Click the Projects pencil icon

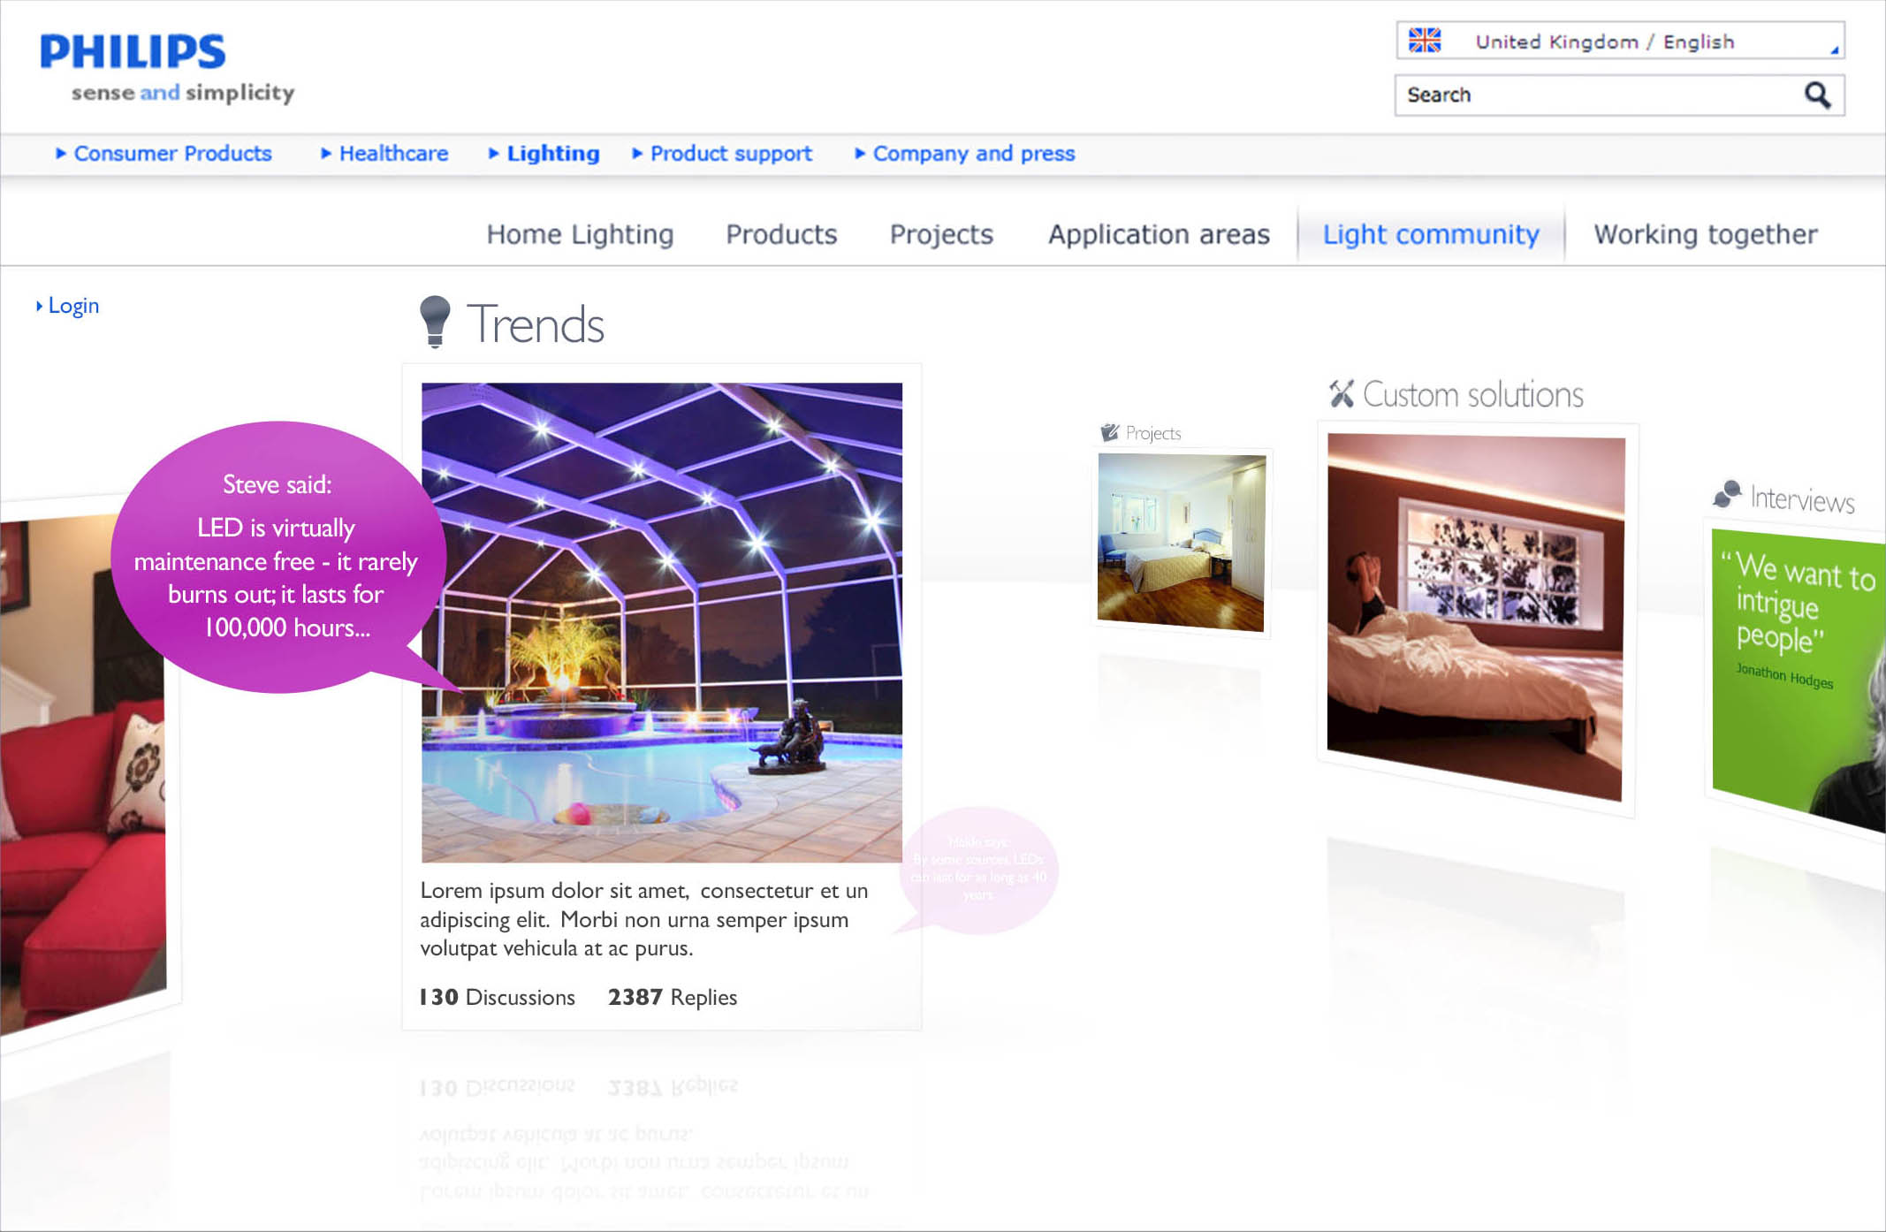pyautogui.click(x=1109, y=432)
